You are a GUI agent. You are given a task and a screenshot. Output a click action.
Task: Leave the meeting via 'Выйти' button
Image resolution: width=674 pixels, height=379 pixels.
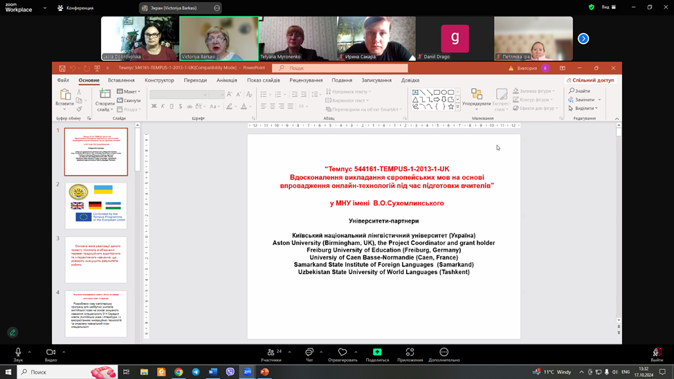[x=656, y=353]
